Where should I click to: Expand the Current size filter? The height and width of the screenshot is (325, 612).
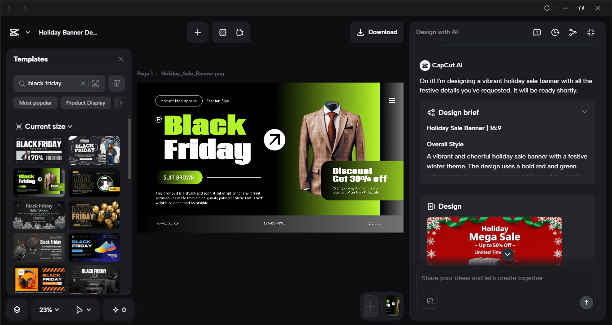[43, 126]
